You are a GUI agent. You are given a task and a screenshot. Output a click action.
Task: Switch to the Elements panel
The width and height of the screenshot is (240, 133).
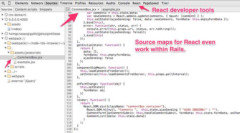click(22, 3)
